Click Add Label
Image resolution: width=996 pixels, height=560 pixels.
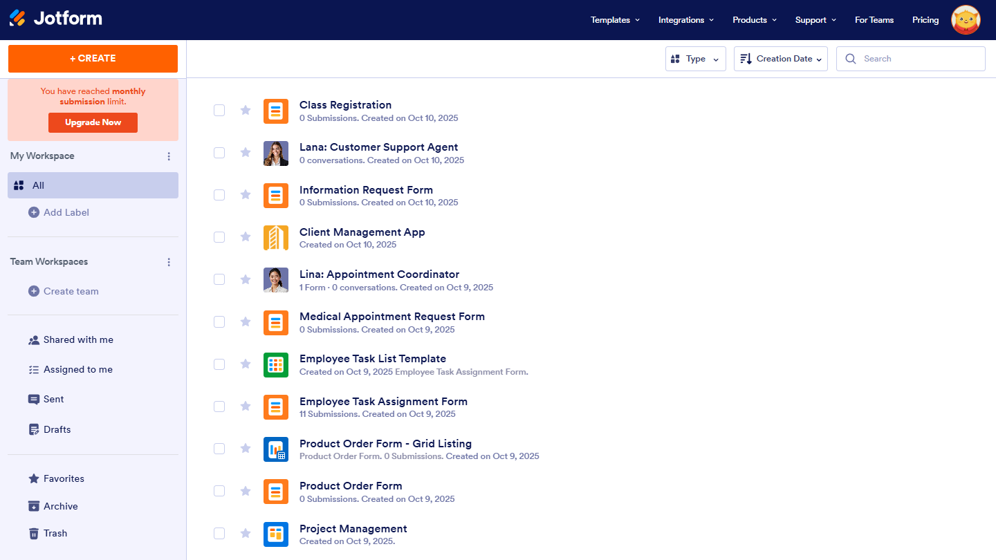coord(59,212)
